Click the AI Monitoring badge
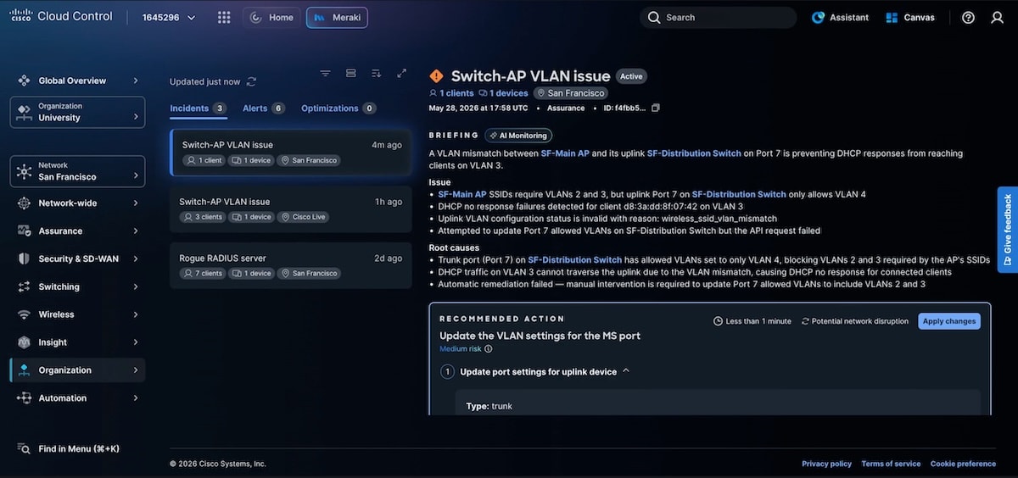1018x478 pixels. point(518,136)
